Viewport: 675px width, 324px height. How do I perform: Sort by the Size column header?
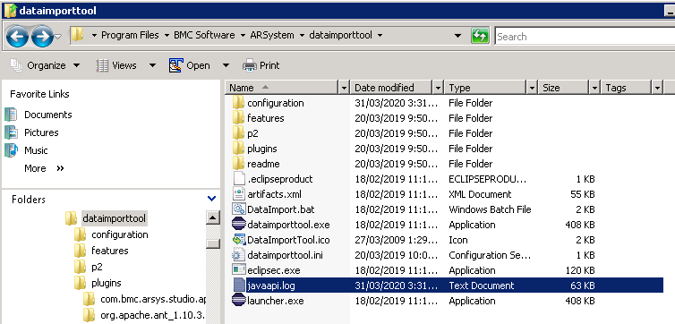pyautogui.click(x=564, y=88)
